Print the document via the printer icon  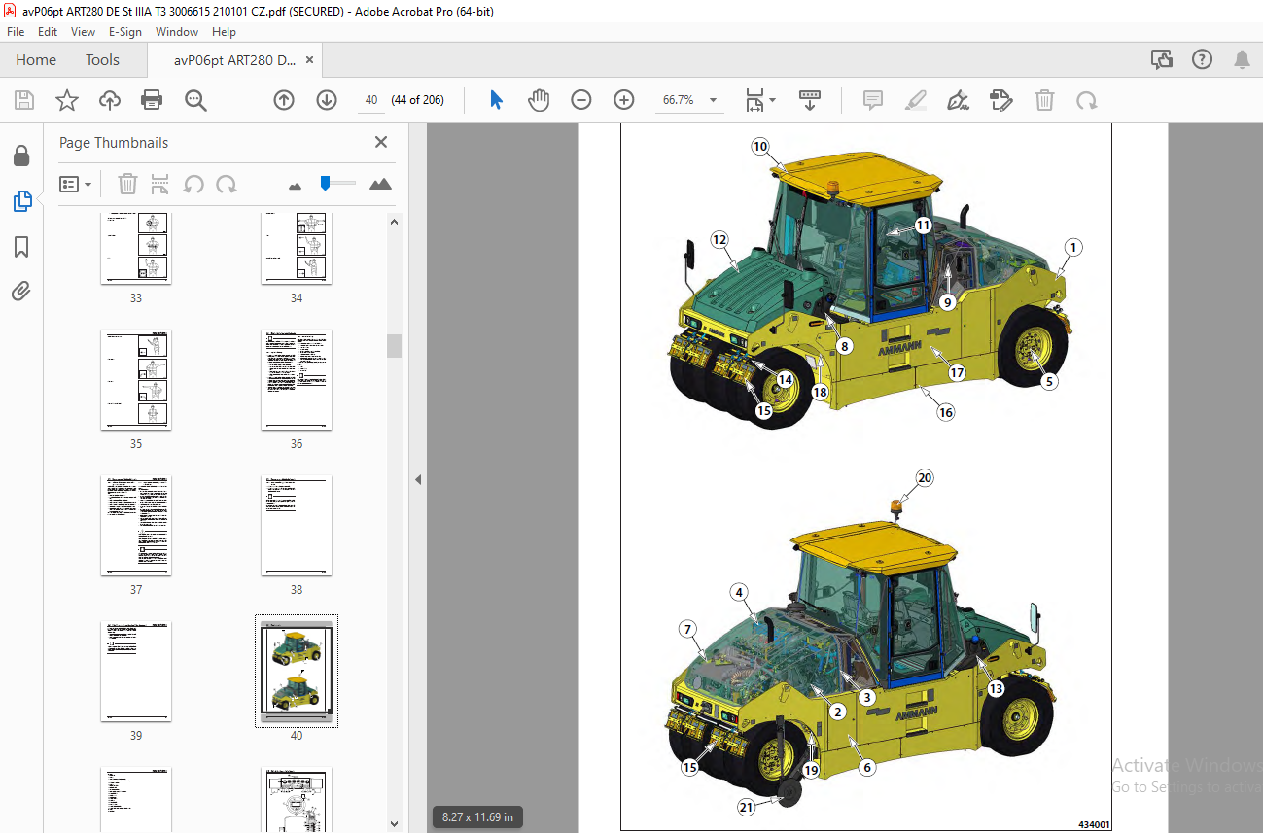(152, 100)
